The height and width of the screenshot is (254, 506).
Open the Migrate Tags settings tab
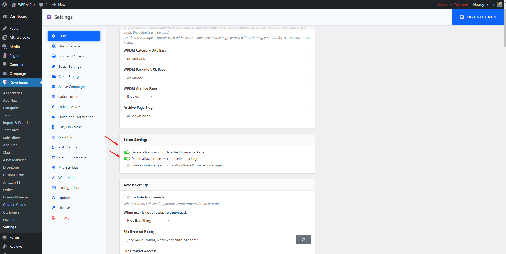click(x=74, y=167)
